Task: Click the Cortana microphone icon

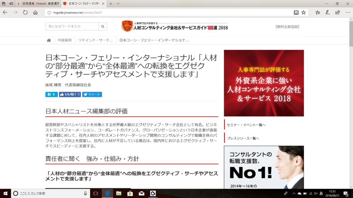Action: [x=85, y=193]
